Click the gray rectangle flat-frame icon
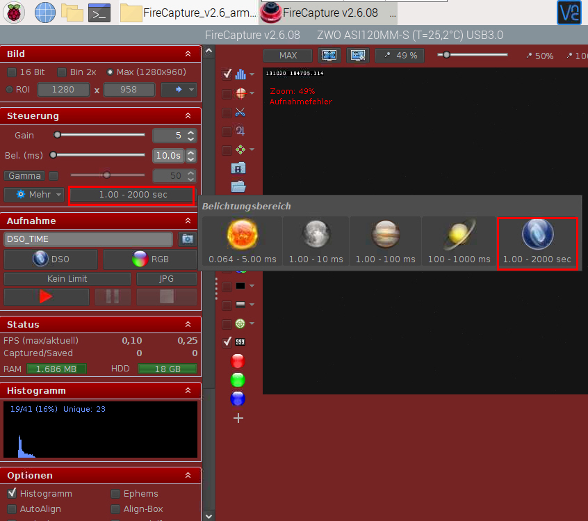Image resolution: width=588 pixels, height=521 pixels. coord(240,305)
